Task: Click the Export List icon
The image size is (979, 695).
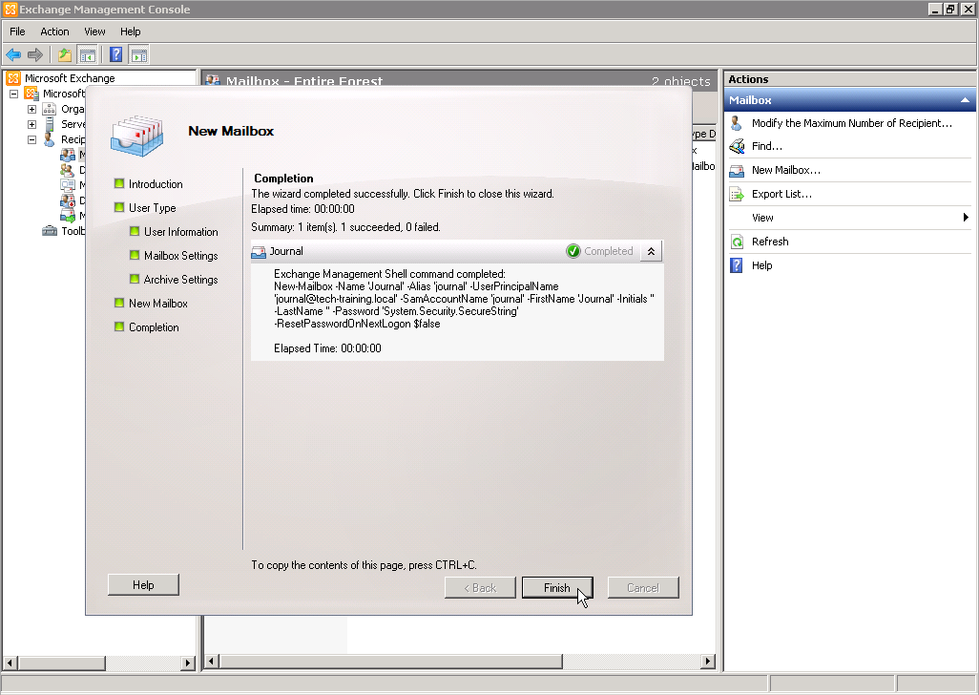Action: (x=737, y=194)
